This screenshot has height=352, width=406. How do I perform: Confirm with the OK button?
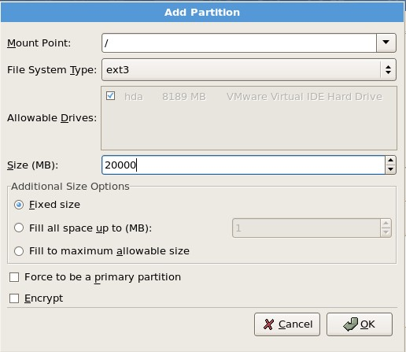[x=360, y=324]
